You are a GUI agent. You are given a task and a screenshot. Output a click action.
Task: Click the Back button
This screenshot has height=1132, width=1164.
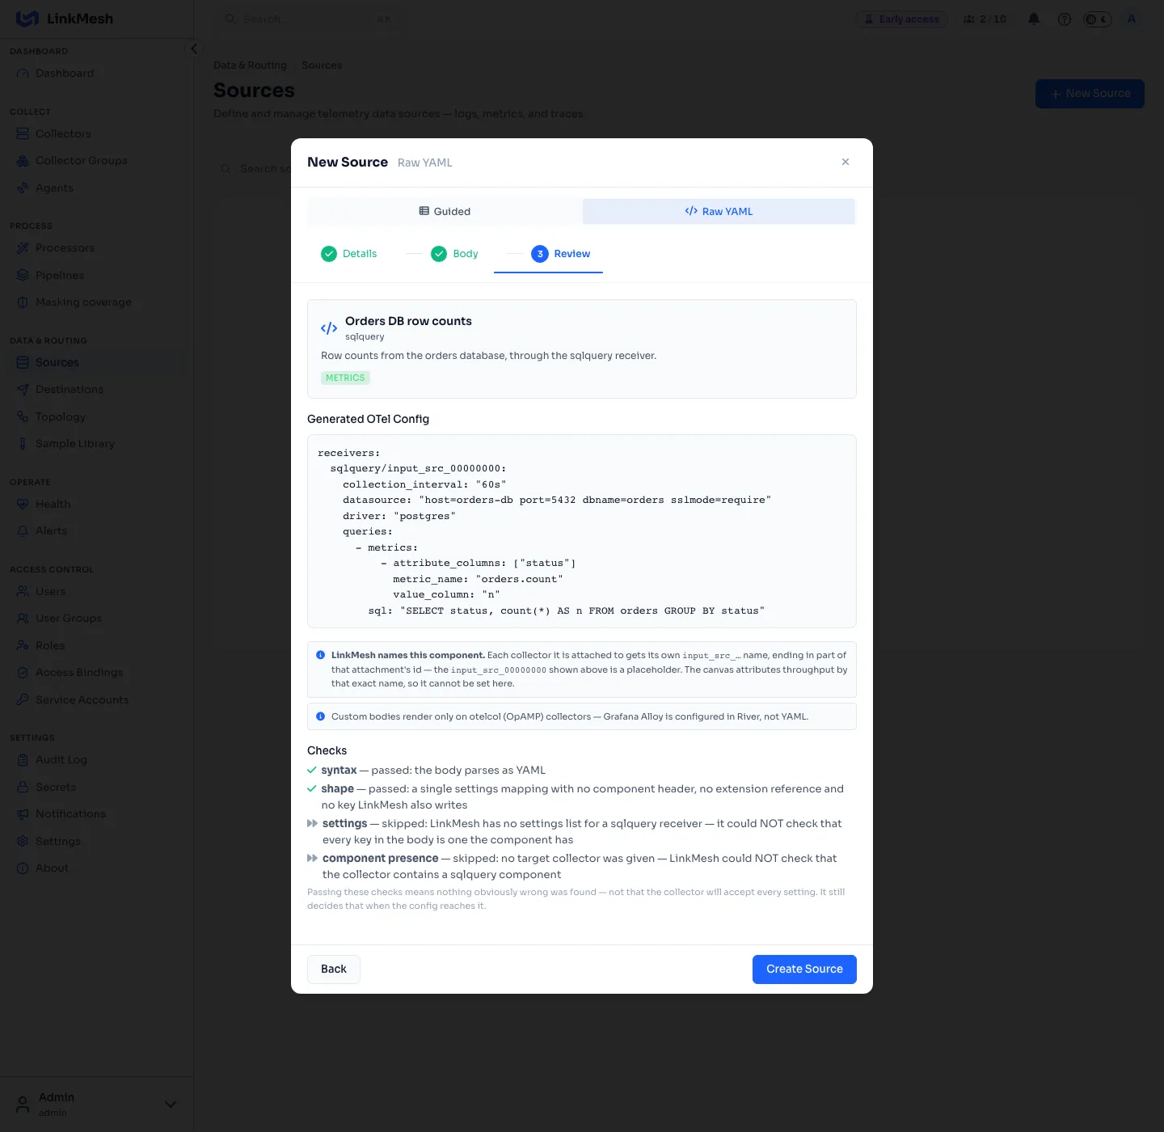pos(334,969)
